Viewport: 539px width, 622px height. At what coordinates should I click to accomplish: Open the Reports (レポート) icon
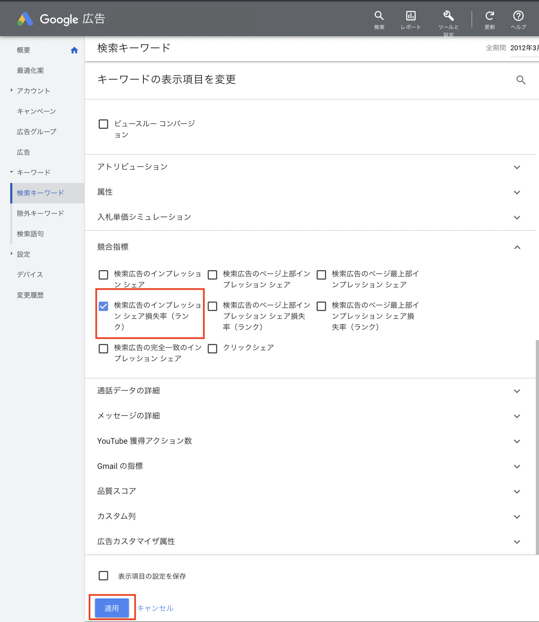(x=411, y=16)
